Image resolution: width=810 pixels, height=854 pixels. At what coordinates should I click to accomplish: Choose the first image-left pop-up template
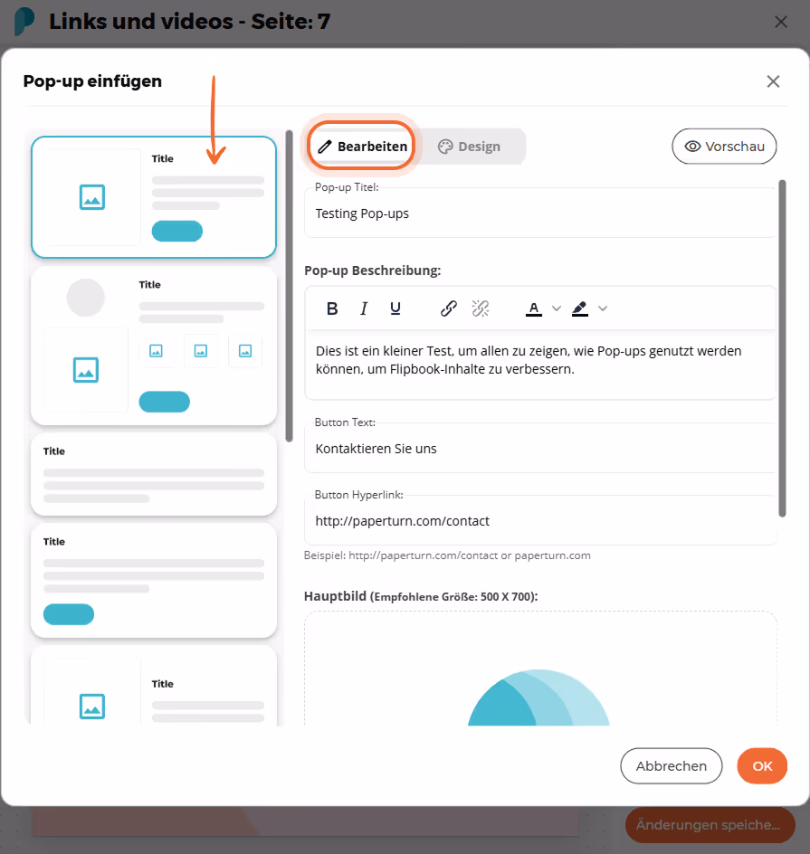pos(154,197)
